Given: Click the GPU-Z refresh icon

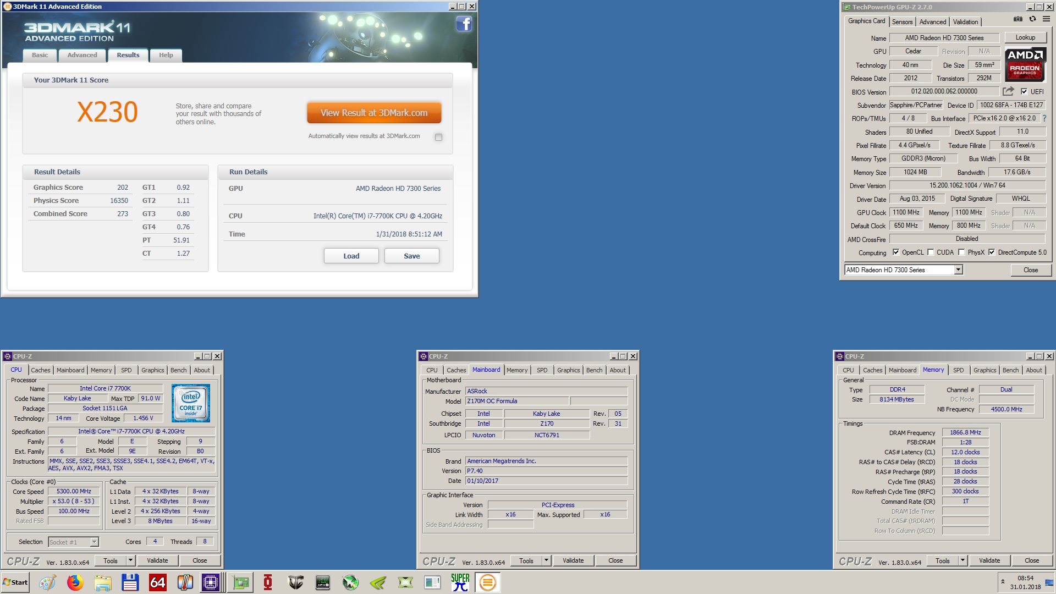Looking at the screenshot, I should coord(1032,19).
